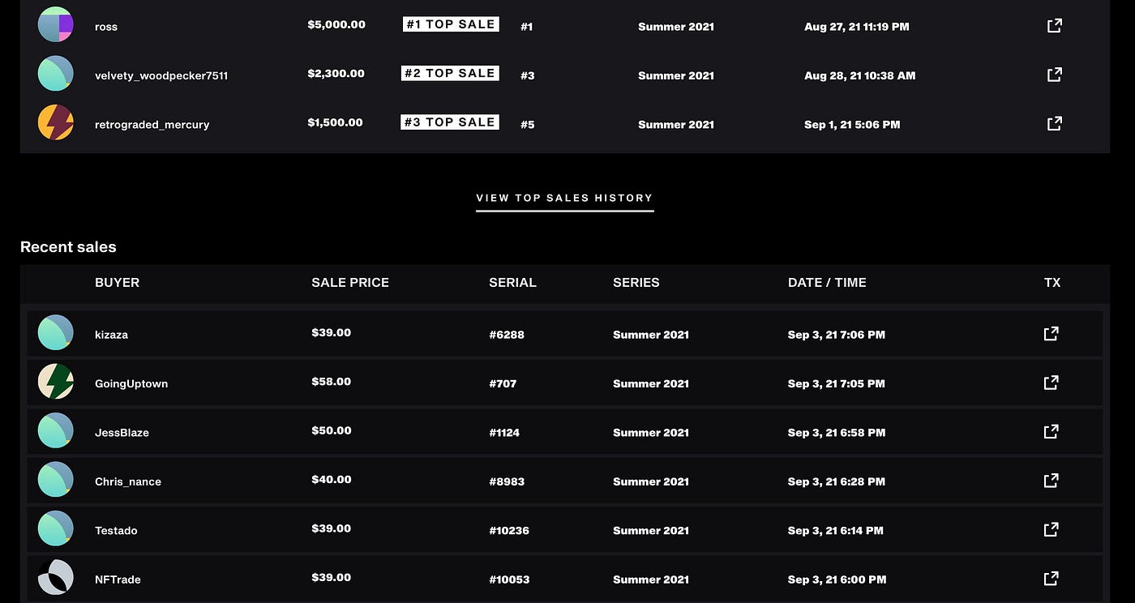
Task: Open transaction link for GoingUptown's sale
Action: click(x=1051, y=383)
